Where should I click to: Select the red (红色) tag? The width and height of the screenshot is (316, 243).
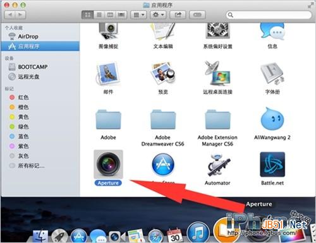pos(40,97)
